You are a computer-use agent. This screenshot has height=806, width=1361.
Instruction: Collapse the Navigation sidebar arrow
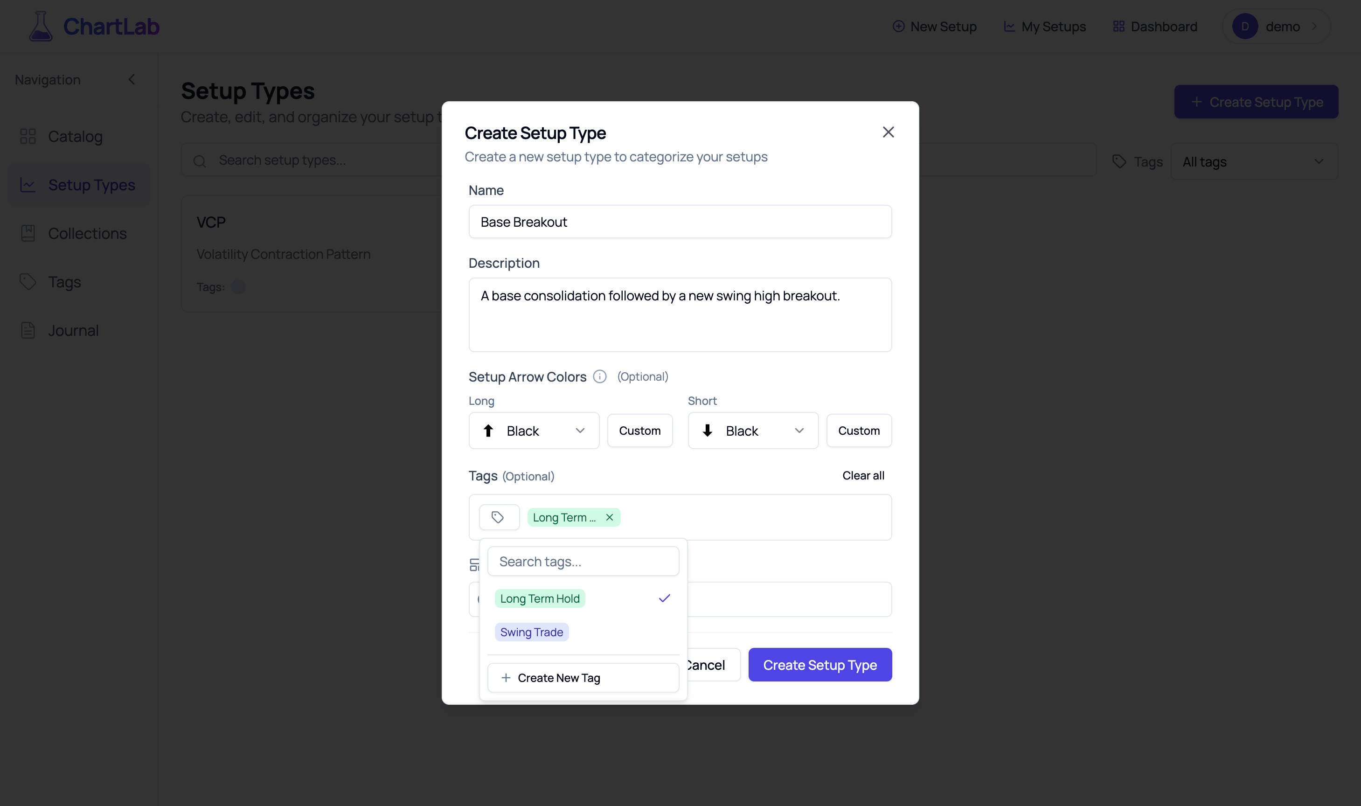point(132,79)
